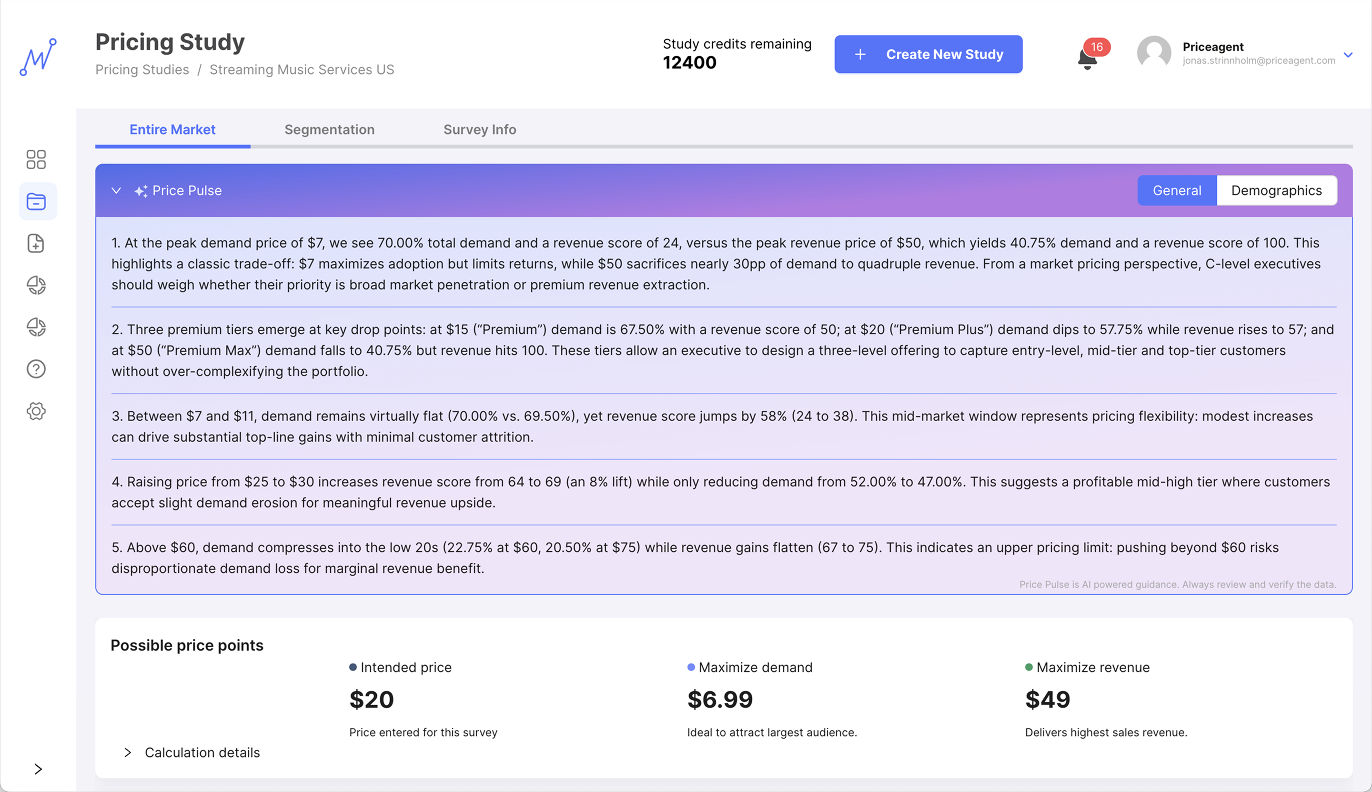
Task: Open the lower pie chart sidebar icon
Action: click(36, 327)
